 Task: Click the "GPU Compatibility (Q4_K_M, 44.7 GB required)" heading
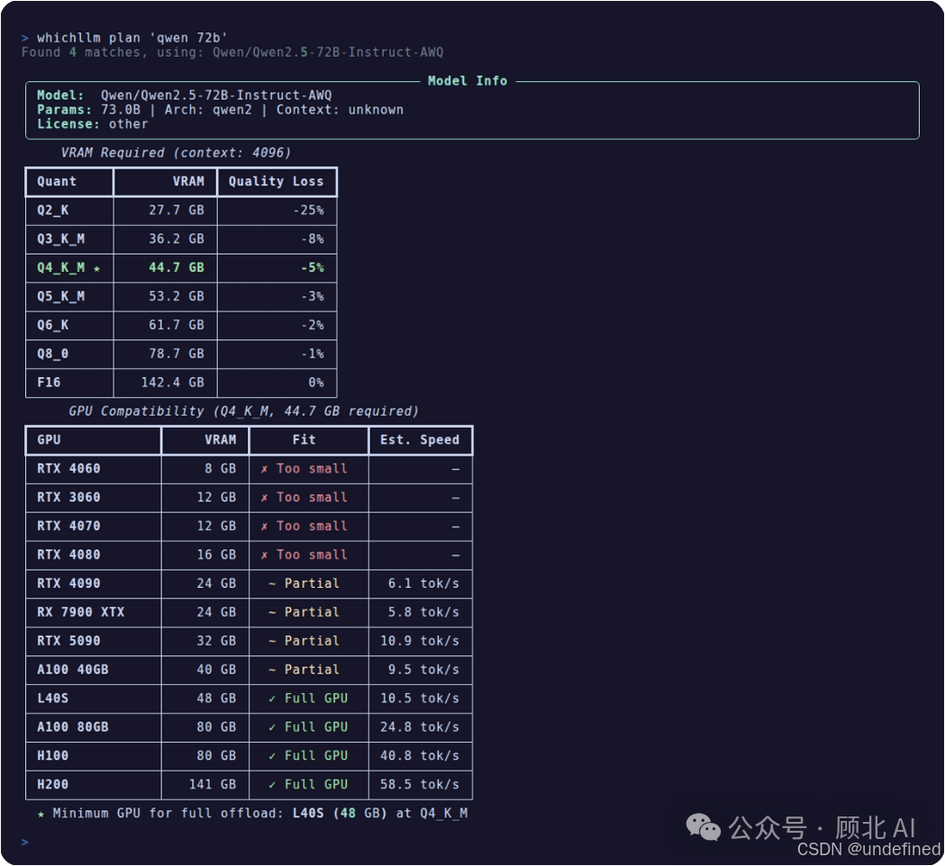[x=243, y=411]
